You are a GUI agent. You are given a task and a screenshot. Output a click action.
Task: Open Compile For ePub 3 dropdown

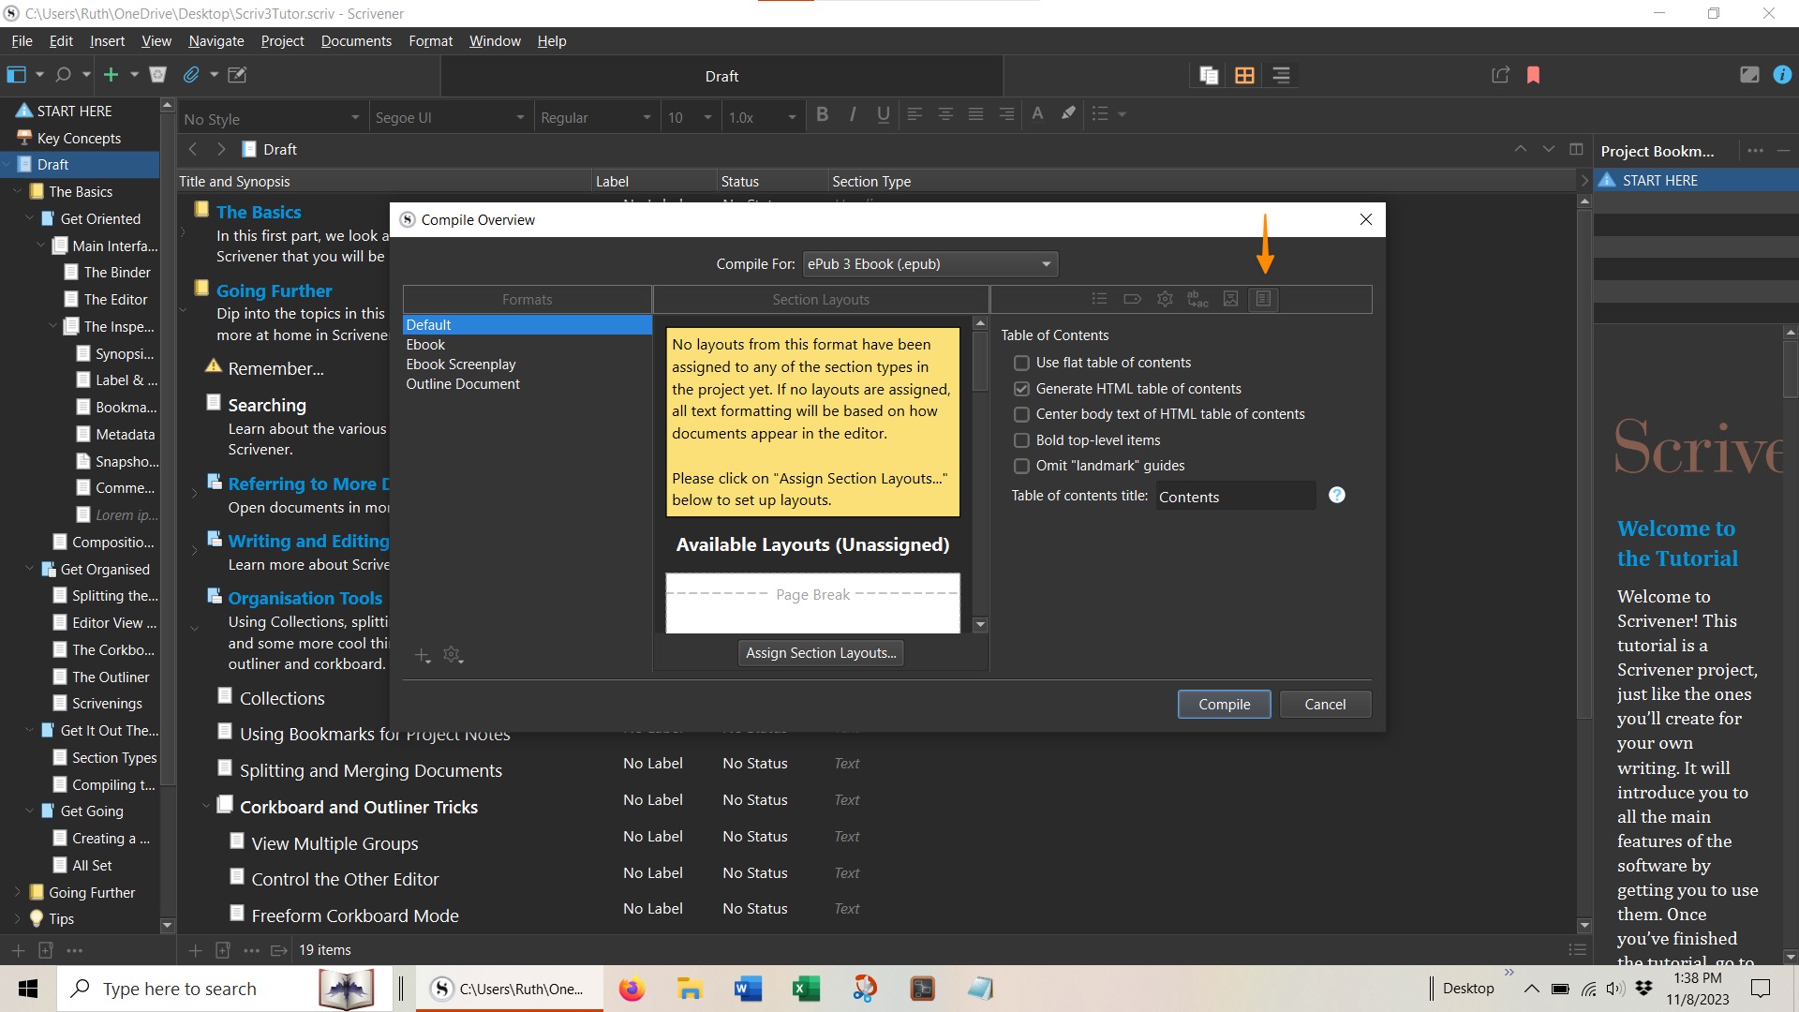tap(930, 264)
